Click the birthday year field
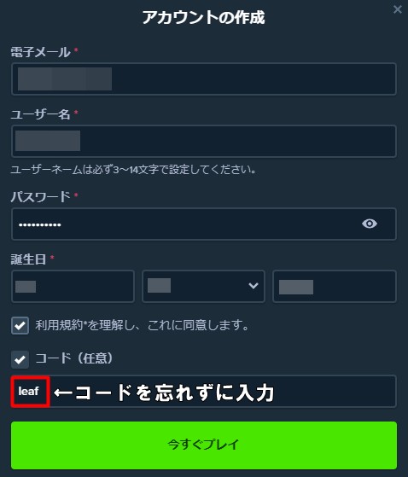The width and height of the screenshot is (408, 477). pos(335,286)
